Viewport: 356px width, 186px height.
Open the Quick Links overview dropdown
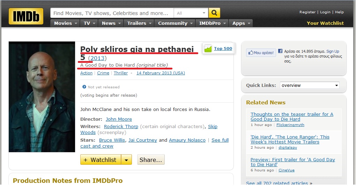point(310,85)
